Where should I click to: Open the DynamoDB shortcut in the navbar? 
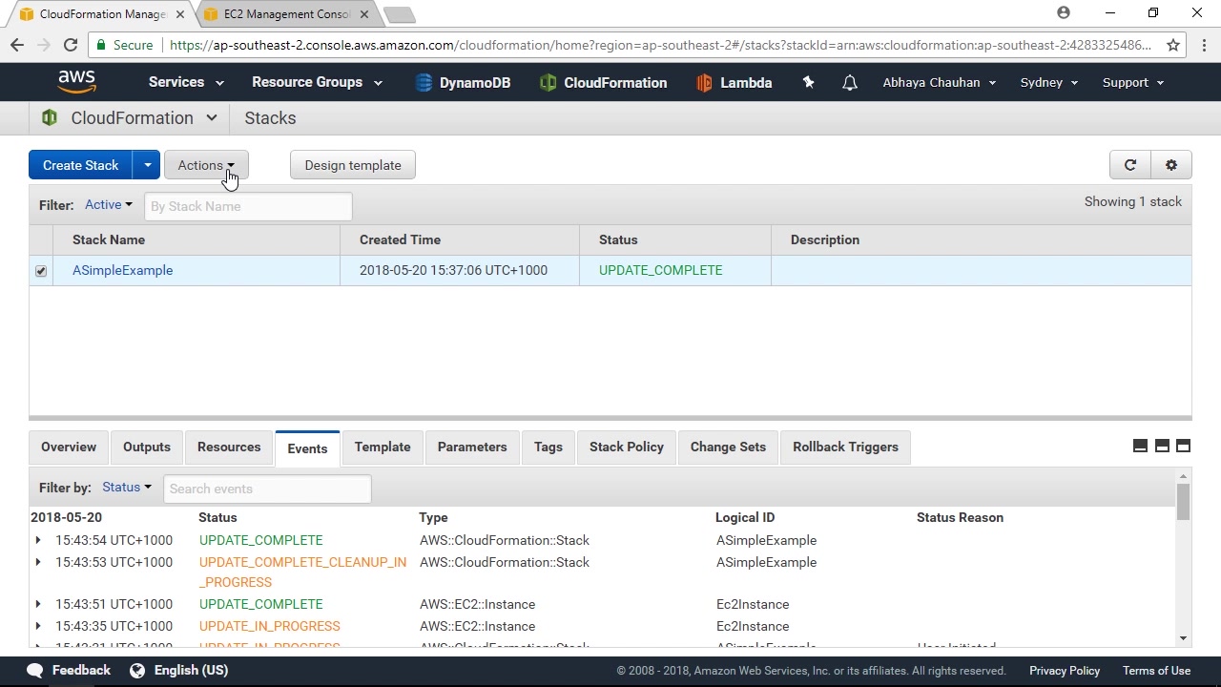click(x=463, y=83)
